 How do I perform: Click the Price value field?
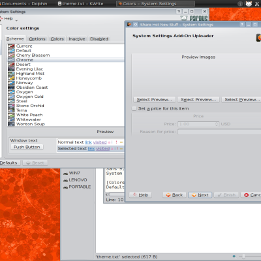196,124
